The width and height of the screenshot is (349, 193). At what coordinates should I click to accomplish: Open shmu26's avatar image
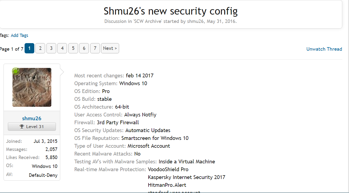pyautogui.click(x=32, y=87)
